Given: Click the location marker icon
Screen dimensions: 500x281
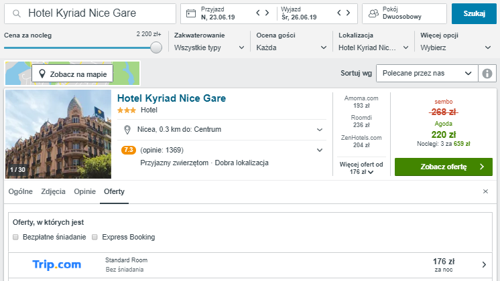Looking at the screenshot, I should pyautogui.click(x=127, y=130).
